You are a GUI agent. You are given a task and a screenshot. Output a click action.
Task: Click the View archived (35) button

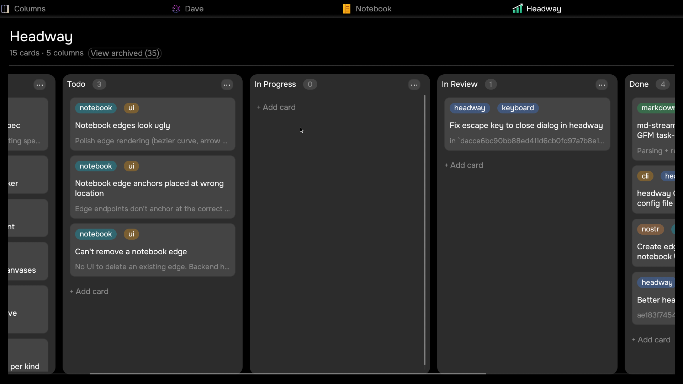pyautogui.click(x=125, y=53)
